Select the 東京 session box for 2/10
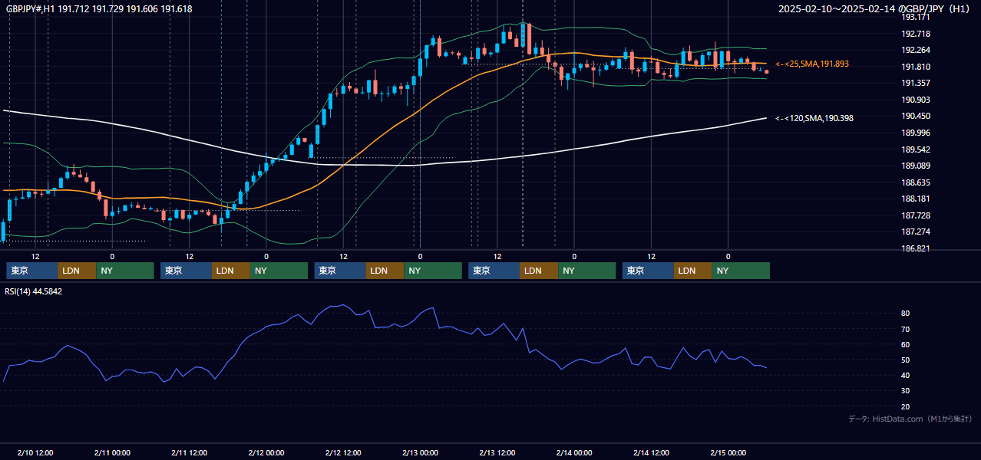The height and width of the screenshot is (460, 981). 32,271
